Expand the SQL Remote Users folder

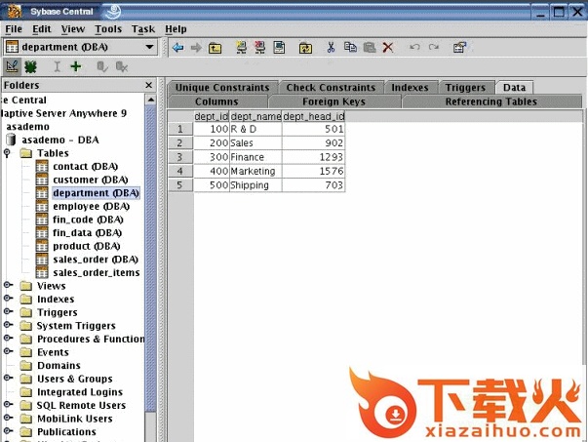point(8,405)
